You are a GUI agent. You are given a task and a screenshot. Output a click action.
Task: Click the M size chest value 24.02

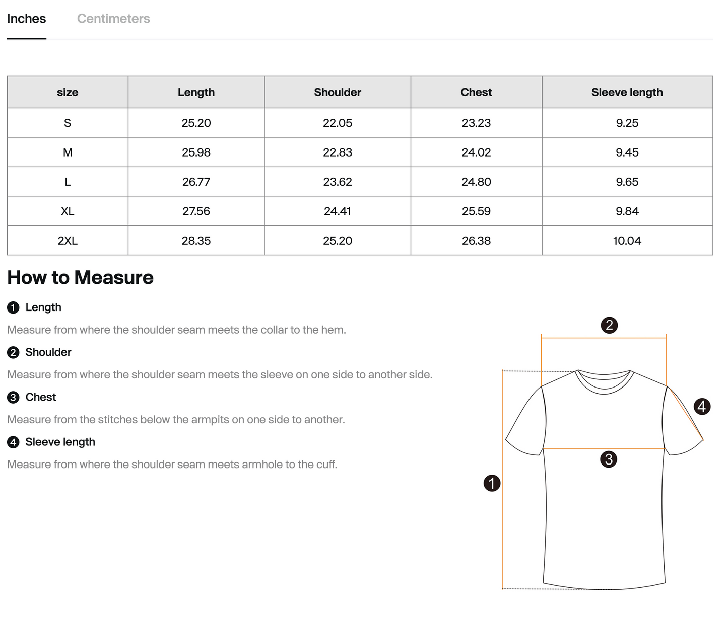[x=476, y=152]
